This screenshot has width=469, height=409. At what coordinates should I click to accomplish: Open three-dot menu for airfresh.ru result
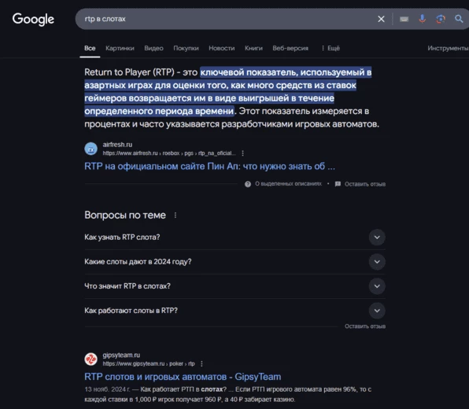242,153
